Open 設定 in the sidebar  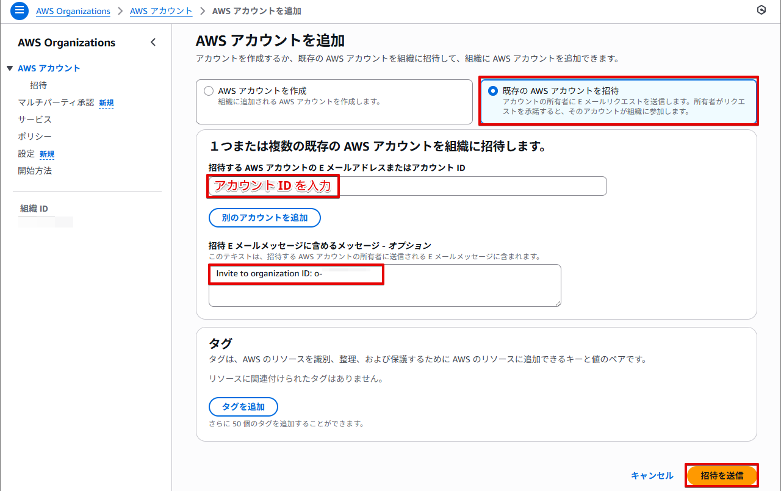(x=26, y=154)
